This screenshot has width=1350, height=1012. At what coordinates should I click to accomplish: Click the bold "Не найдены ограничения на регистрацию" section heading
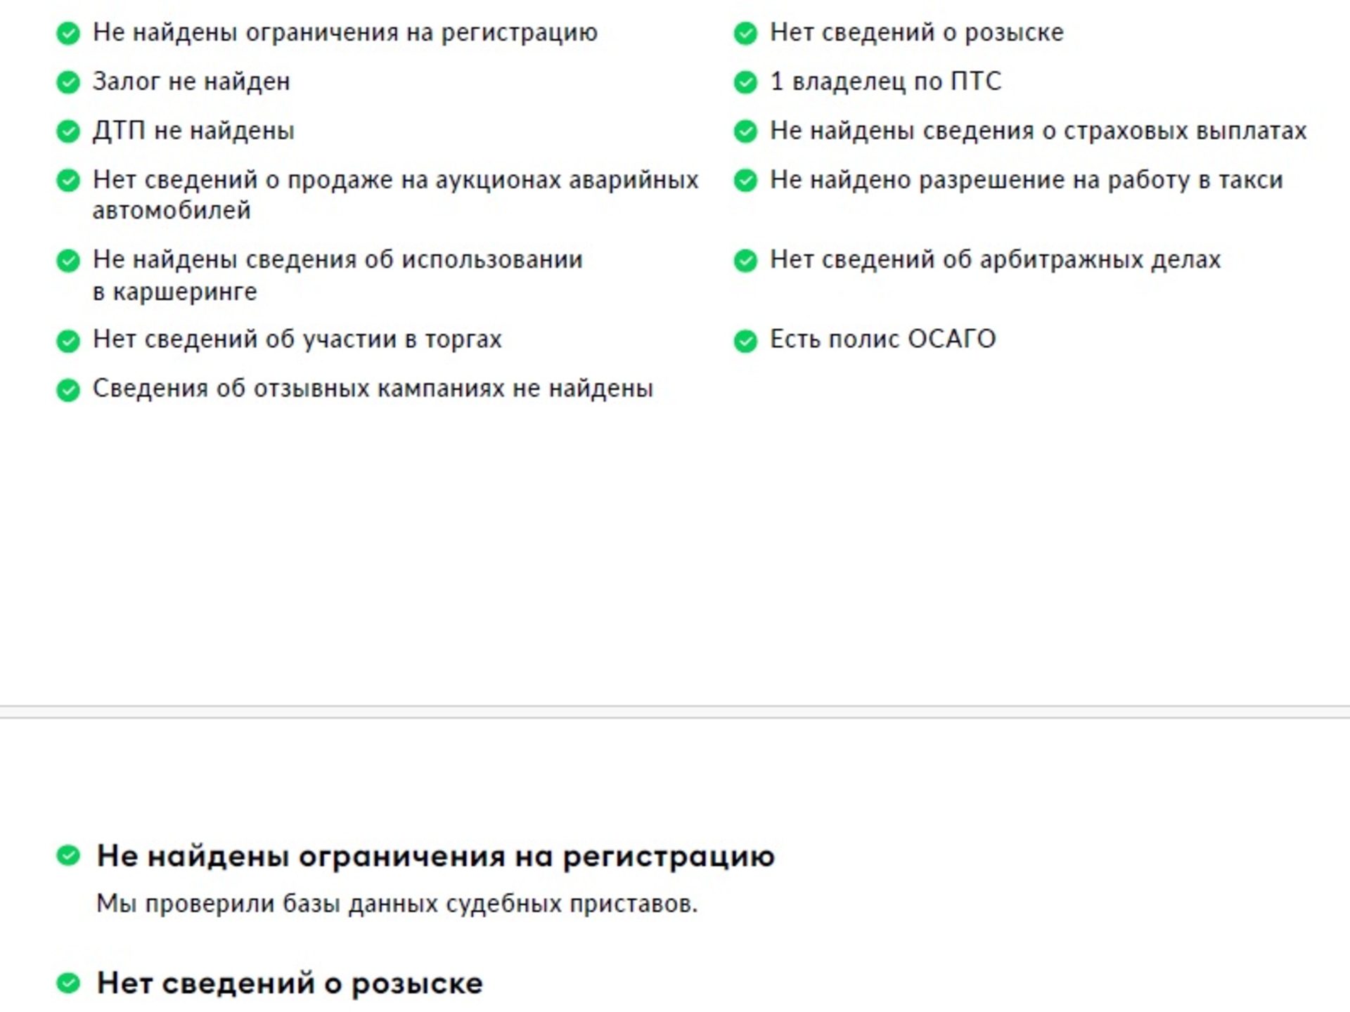435,856
